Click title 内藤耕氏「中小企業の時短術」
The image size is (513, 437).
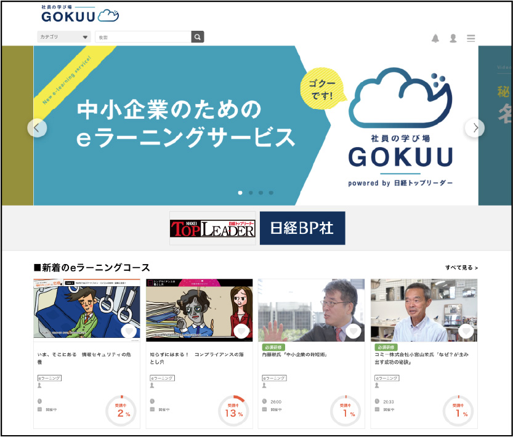coord(294,355)
